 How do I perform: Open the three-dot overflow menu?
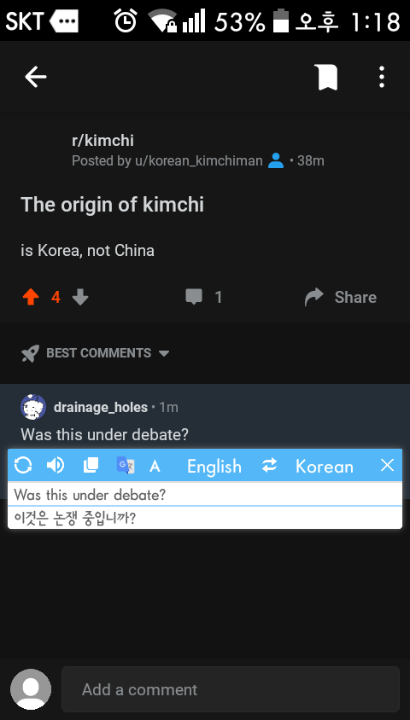coord(382,77)
